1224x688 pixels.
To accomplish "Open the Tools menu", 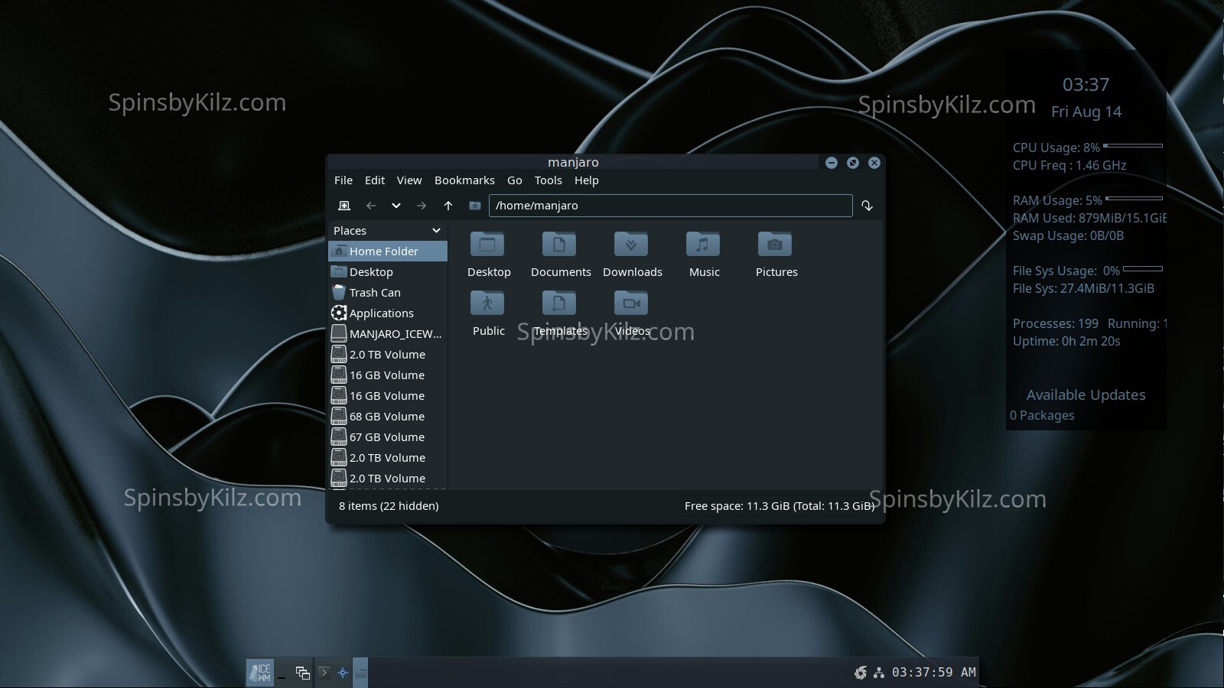I will (548, 180).
